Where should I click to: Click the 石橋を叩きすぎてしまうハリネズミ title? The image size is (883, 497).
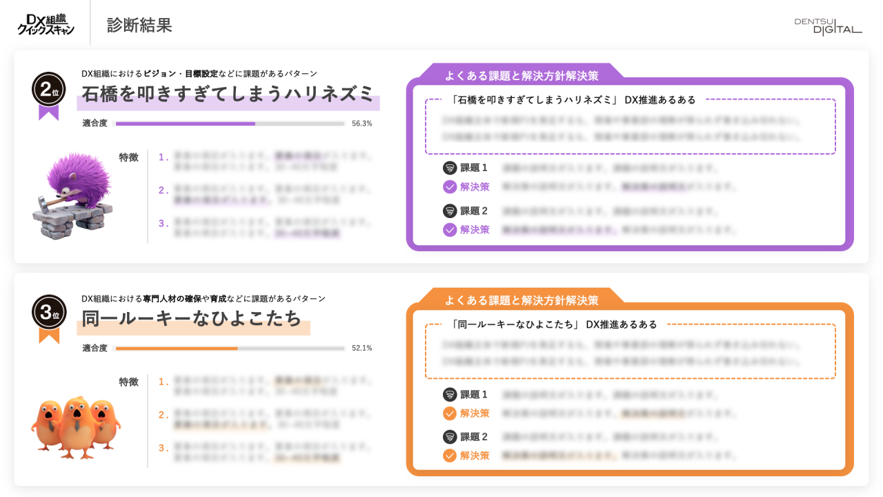228,94
